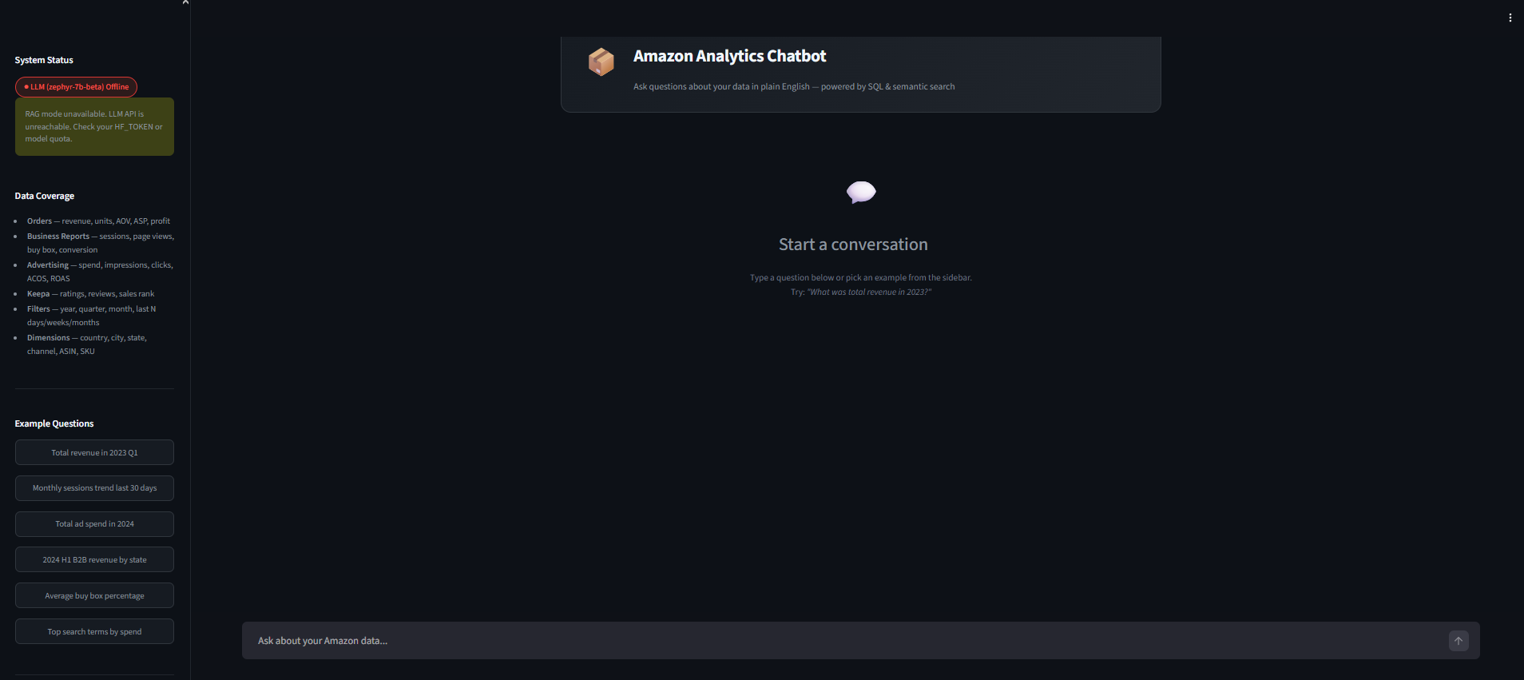Select 'Monthly sessions trend last 30 days' example
Screen dimensions: 1524x680
(x=94, y=488)
